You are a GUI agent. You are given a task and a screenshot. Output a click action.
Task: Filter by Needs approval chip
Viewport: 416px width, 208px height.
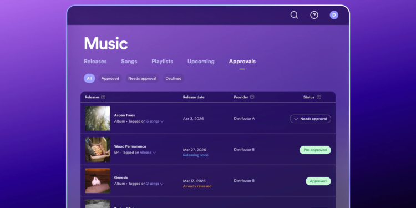coord(142,78)
